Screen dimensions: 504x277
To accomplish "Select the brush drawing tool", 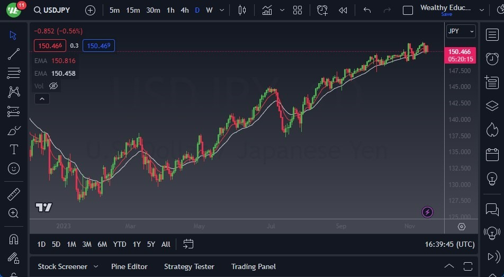I will coord(14,131).
